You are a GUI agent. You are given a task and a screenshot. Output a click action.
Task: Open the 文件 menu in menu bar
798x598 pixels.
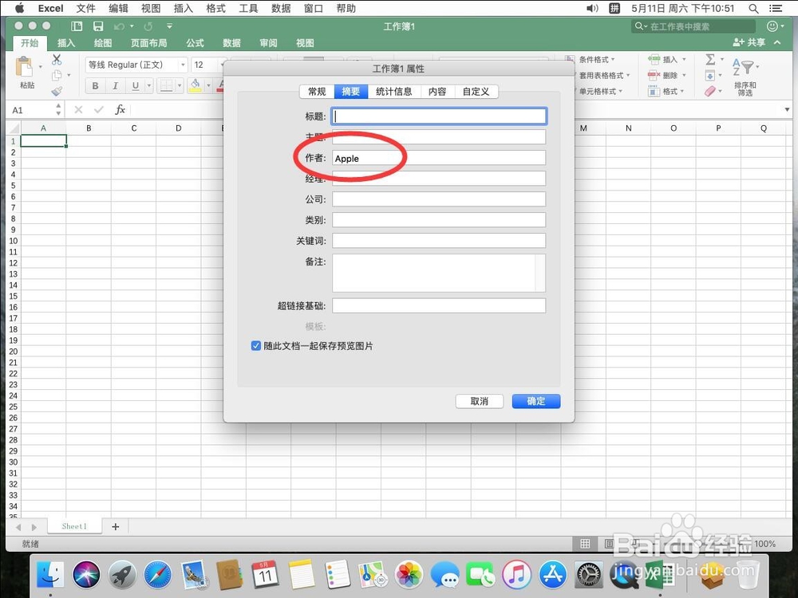(x=85, y=8)
